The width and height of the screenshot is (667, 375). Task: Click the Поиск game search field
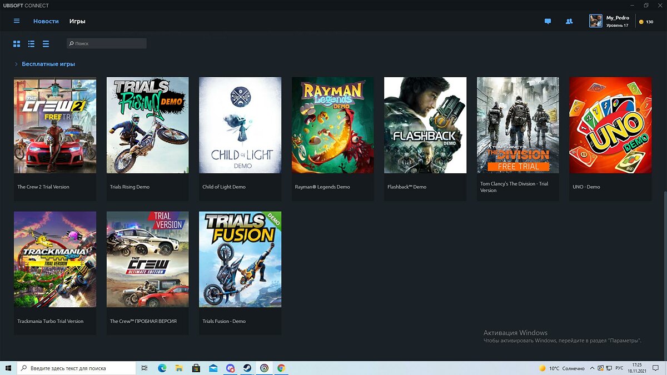[107, 43]
